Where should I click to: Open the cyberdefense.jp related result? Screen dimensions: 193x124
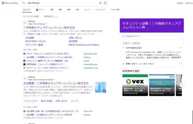(x=47, y=65)
